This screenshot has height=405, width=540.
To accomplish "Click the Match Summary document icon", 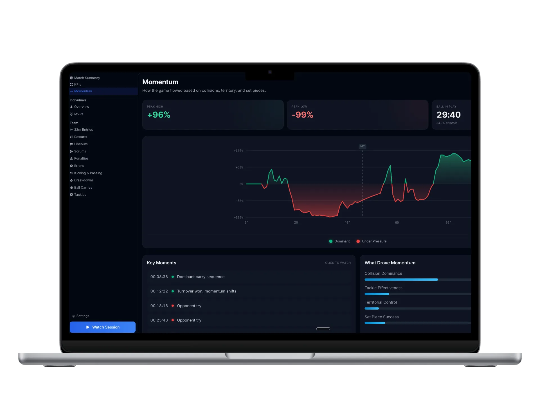I will pyautogui.click(x=71, y=78).
